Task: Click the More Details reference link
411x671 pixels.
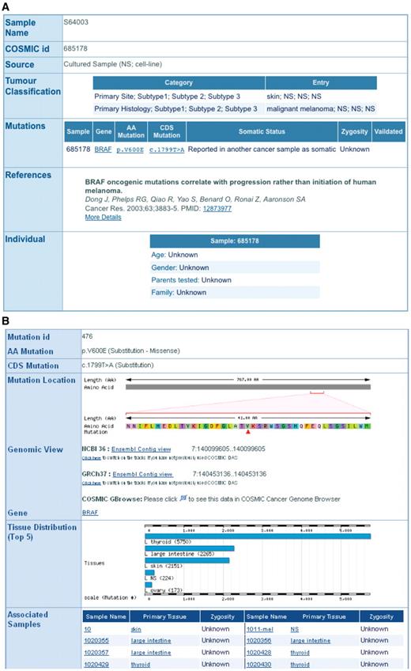Action: click(x=103, y=217)
